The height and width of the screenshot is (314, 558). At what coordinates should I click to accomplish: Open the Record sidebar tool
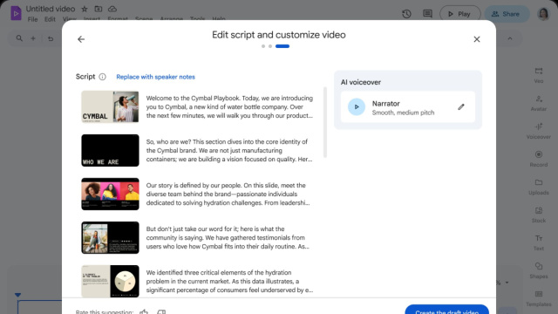[539, 159]
